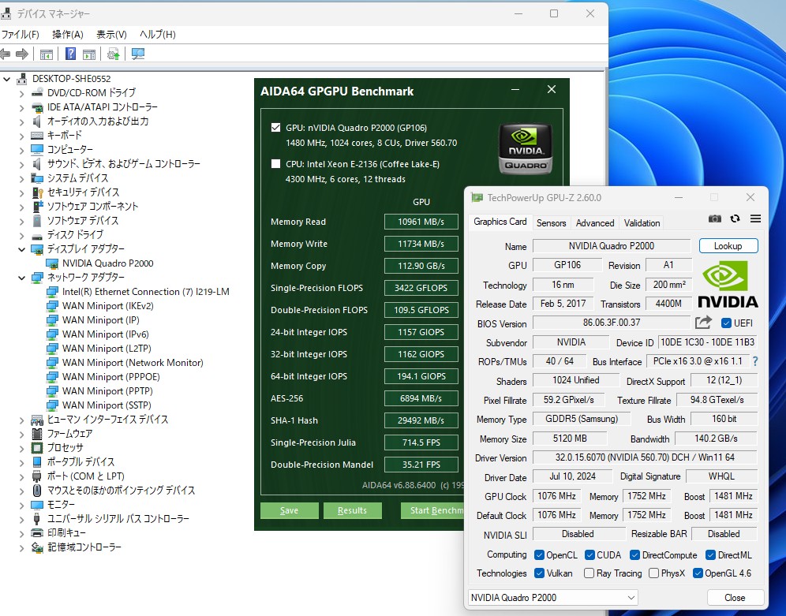Viewport: 786px width, 616px height.
Task: Take a GPU-Z screenshot with the camera icon
Action: click(715, 218)
